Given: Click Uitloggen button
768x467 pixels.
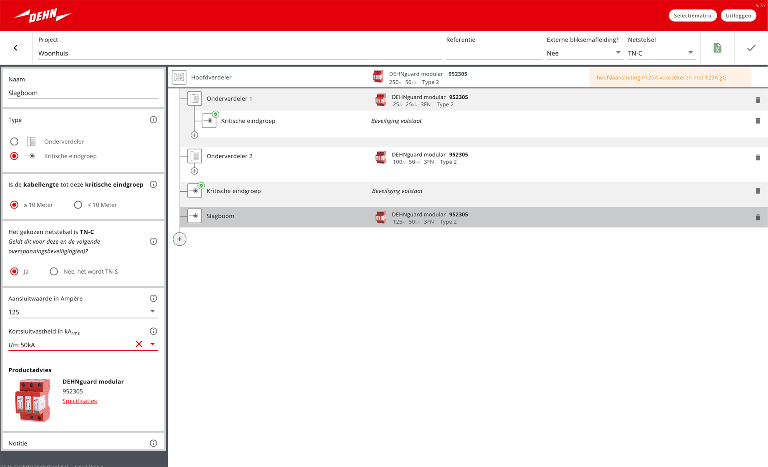Looking at the screenshot, I should click(x=738, y=16).
